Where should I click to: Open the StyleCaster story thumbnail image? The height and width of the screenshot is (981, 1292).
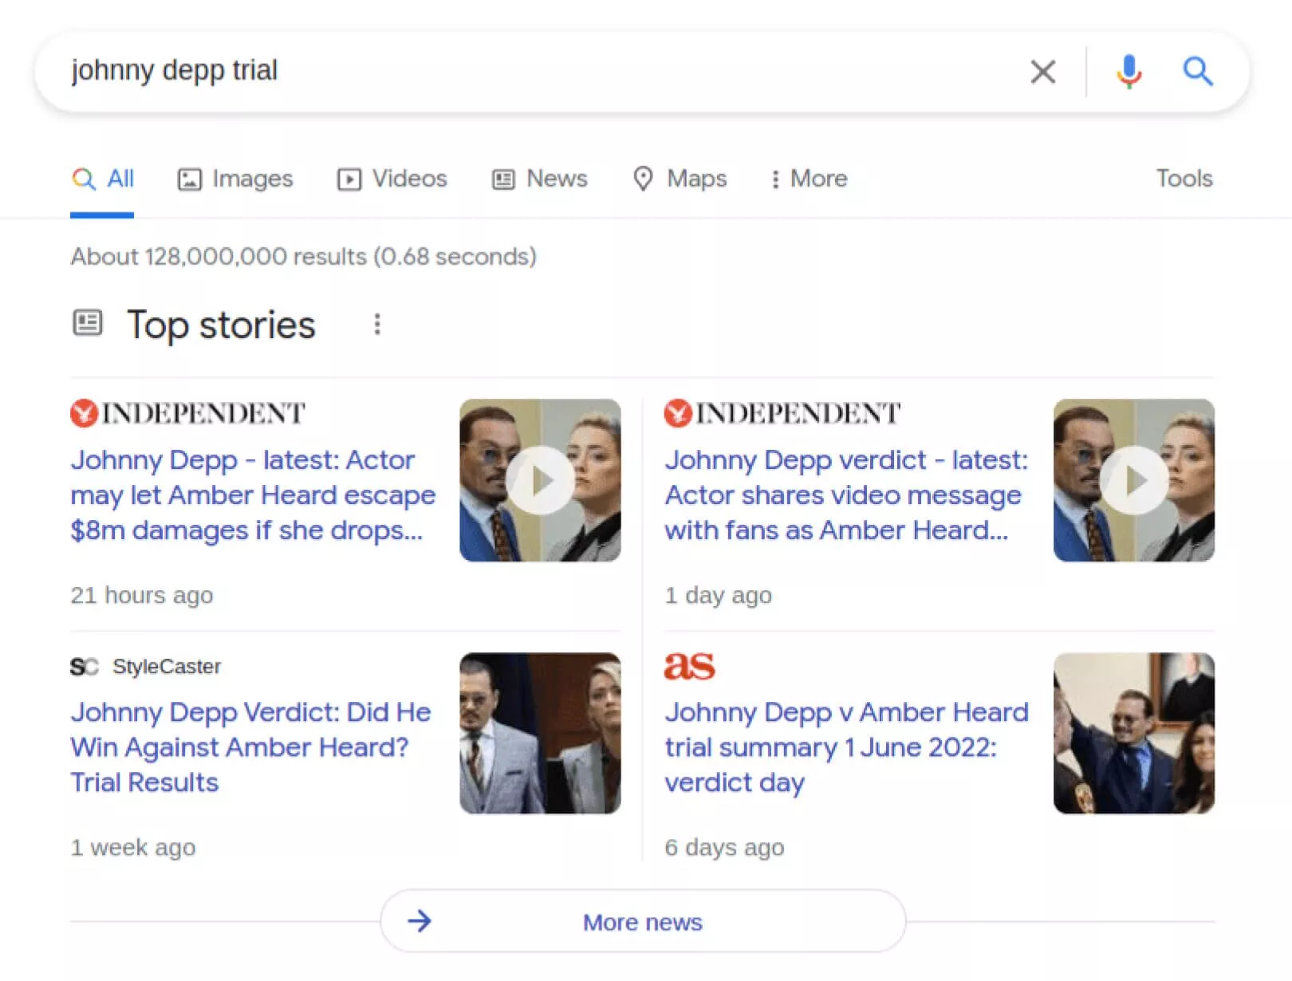click(540, 733)
